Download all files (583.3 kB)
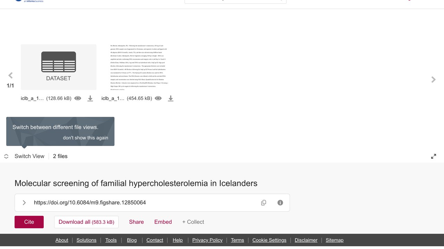 pyautogui.click(x=86, y=222)
